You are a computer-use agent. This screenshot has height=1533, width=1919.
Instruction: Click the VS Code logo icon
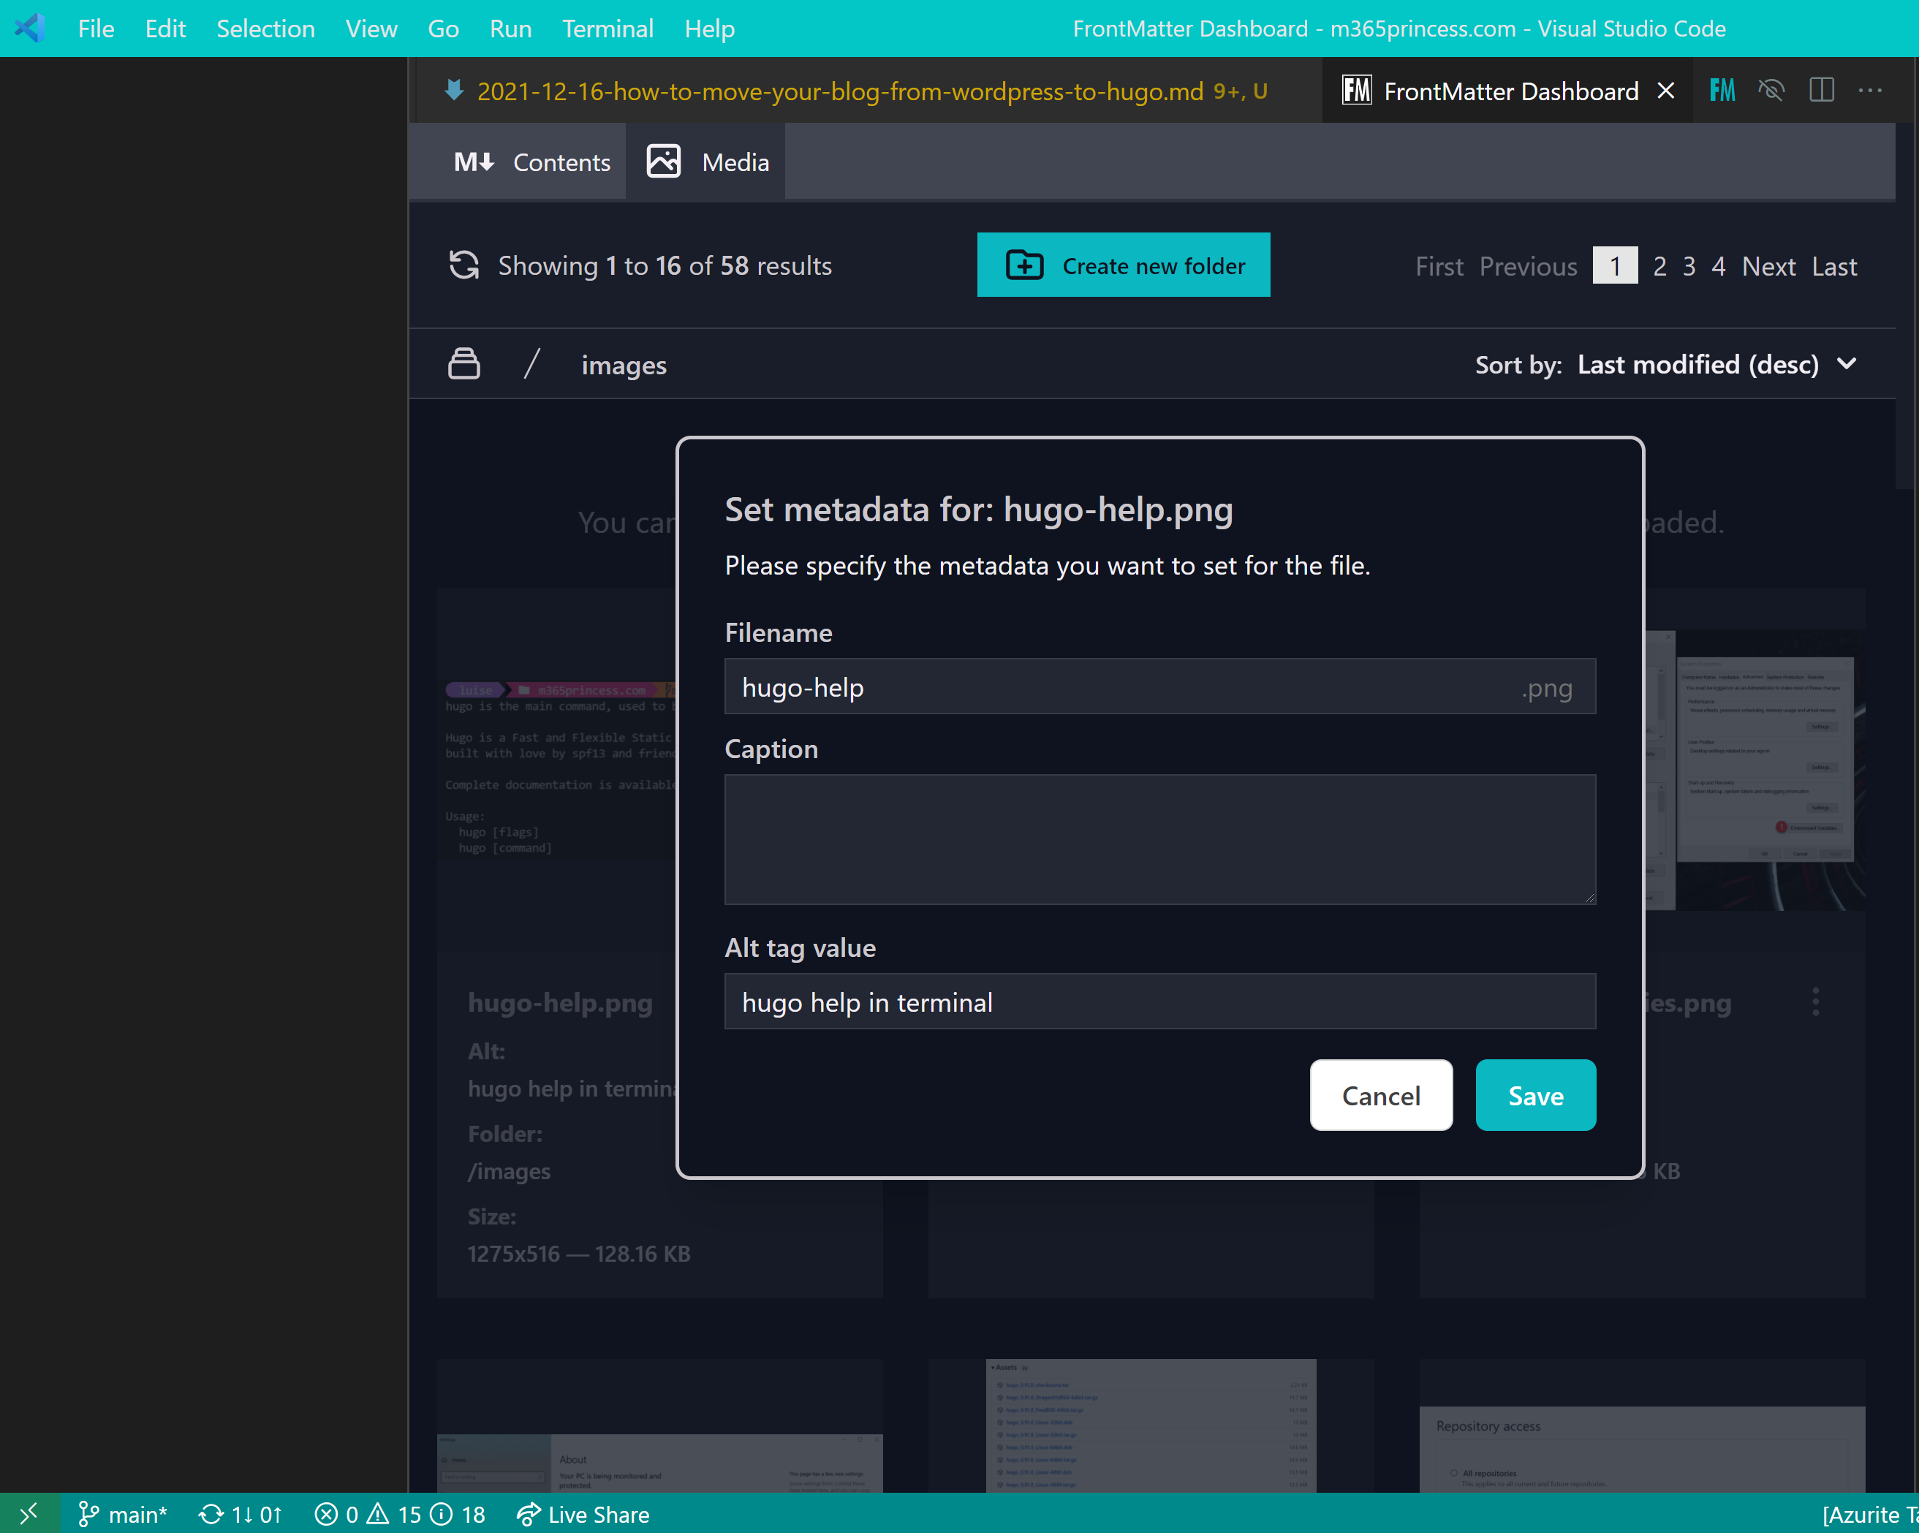pyautogui.click(x=29, y=28)
